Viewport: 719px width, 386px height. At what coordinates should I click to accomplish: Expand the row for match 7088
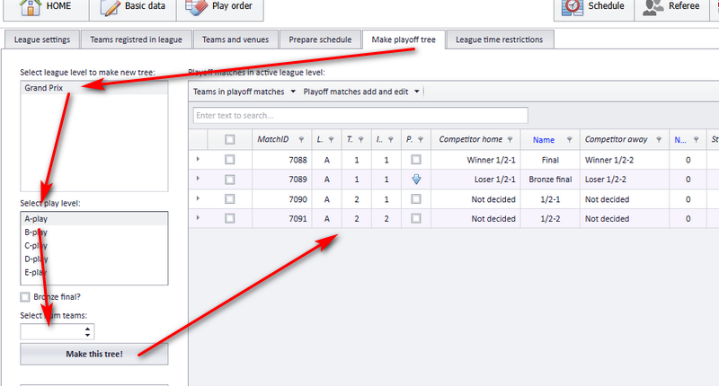point(198,159)
